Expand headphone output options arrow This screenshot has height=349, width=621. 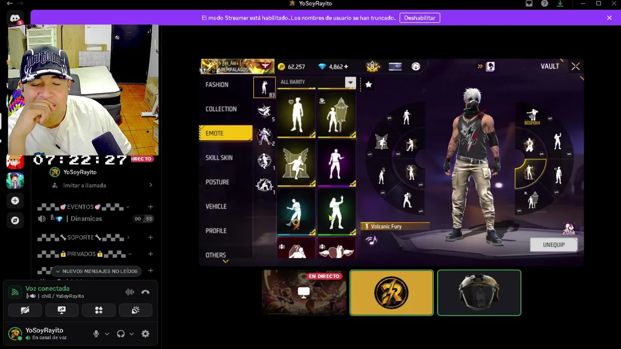[x=131, y=334]
